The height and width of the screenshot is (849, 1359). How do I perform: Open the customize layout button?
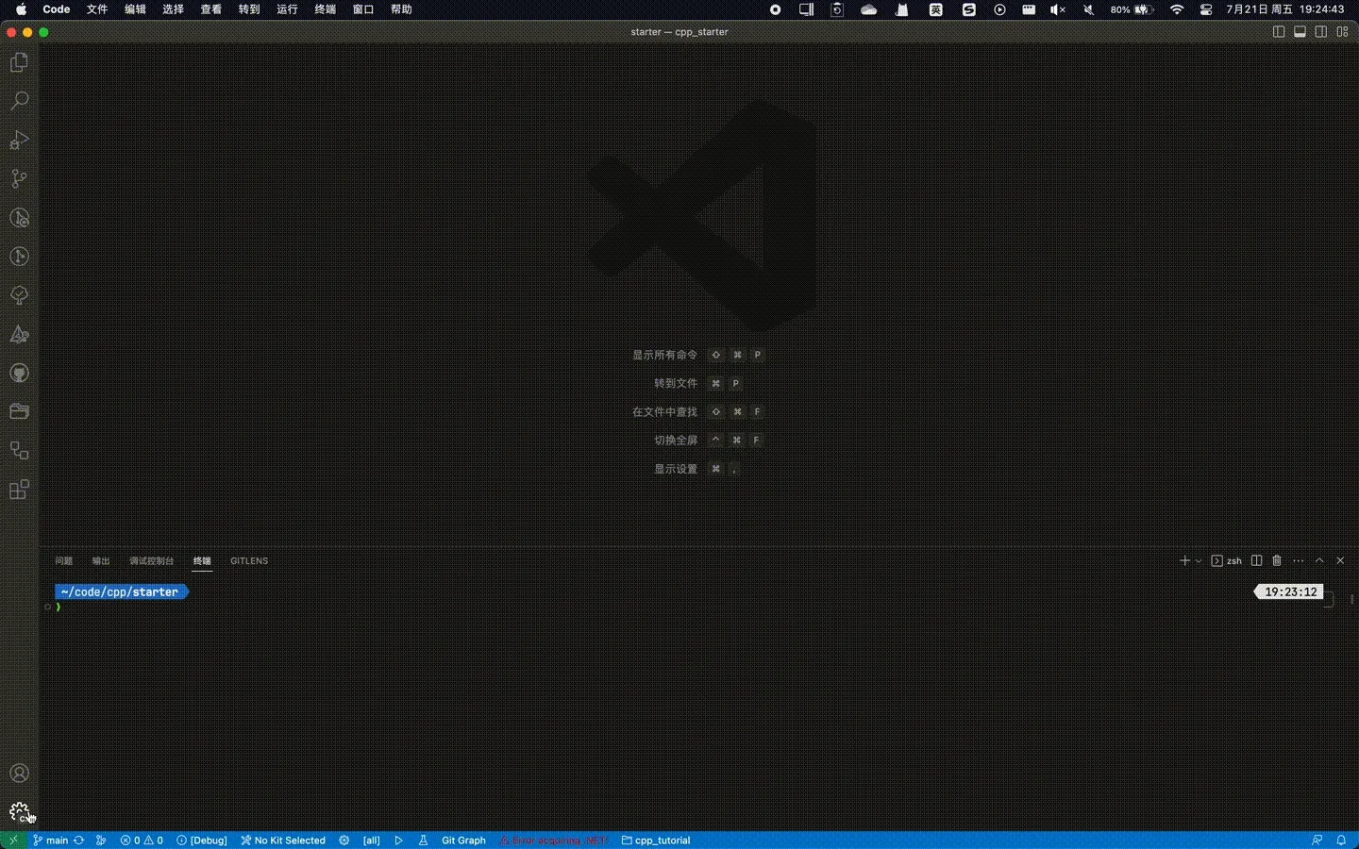tap(1342, 32)
